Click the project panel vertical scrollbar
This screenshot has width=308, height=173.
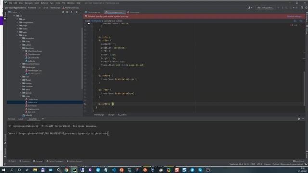pyautogui.click(x=82, y=58)
